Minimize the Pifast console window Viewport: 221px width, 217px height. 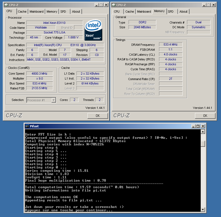click(193, 126)
